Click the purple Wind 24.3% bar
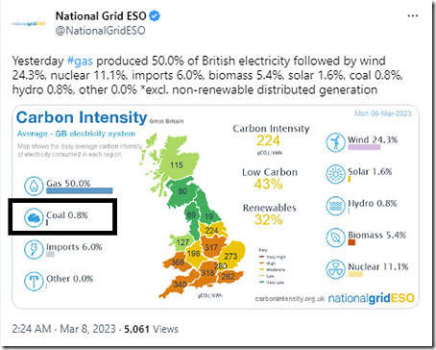This screenshot has width=436, height=350. pyautogui.click(x=364, y=147)
